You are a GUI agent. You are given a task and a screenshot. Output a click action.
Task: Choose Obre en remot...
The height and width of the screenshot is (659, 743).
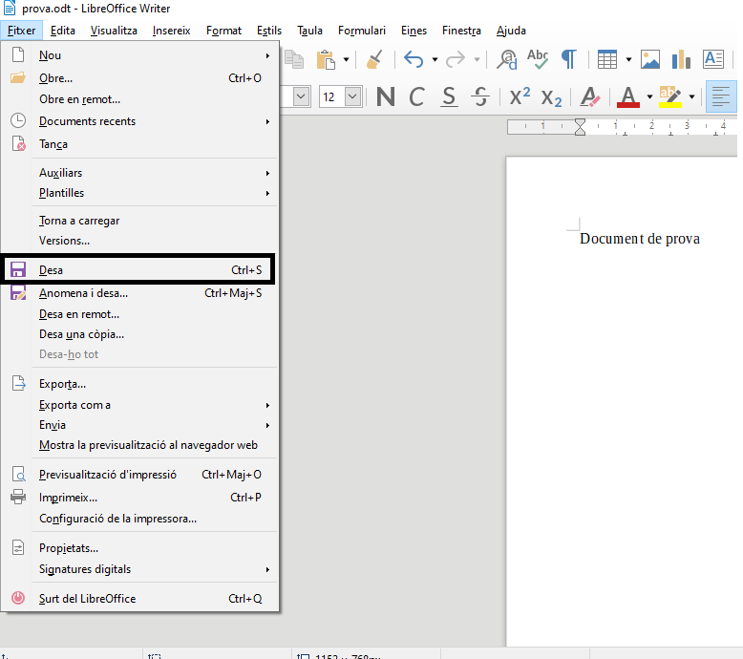[140, 99]
